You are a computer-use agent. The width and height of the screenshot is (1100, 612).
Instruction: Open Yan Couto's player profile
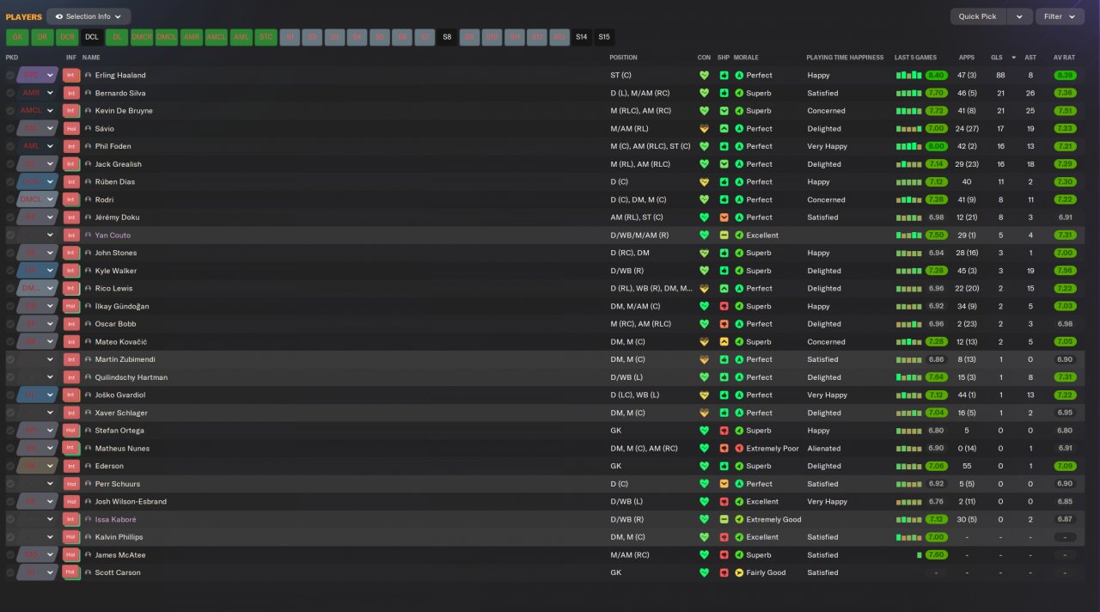click(113, 236)
